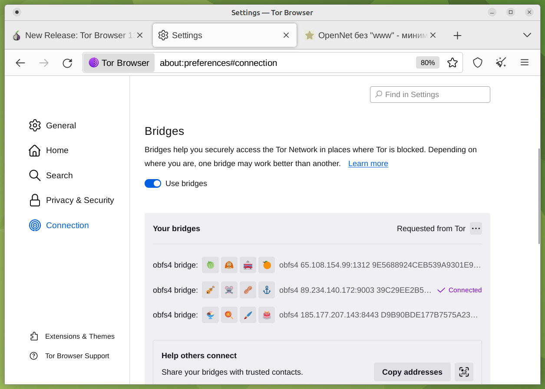Disable the Use bridges switch
Screen dimensions: 545x389
tap(153, 183)
